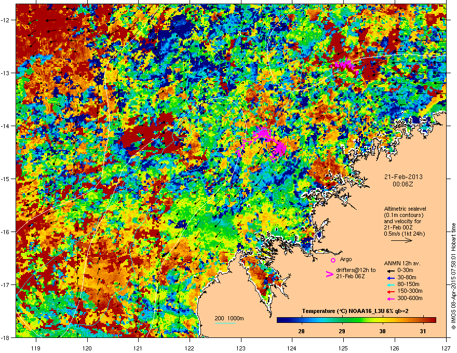Click the '300-600m' depth label
This screenshot has width=457, height=353.
[x=410, y=298]
